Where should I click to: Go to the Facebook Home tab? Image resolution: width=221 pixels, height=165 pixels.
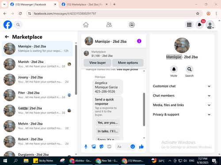pos(86,25)
